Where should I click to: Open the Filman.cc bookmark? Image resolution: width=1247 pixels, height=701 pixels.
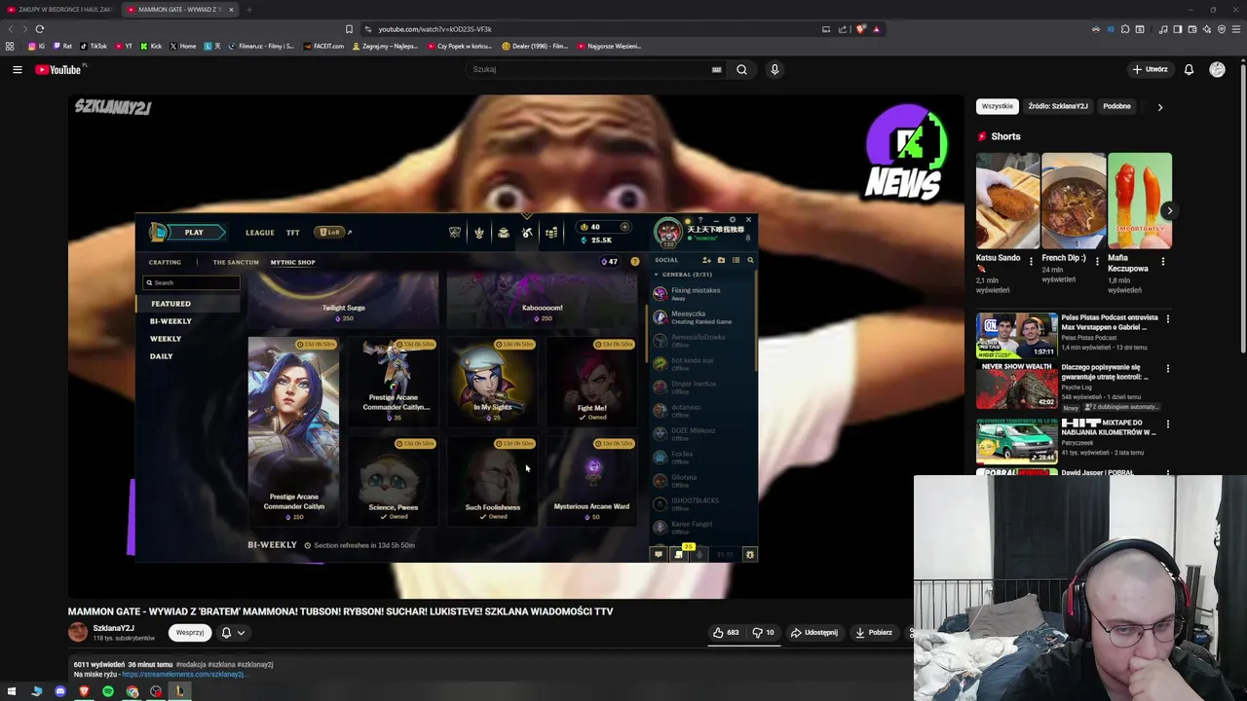pyautogui.click(x=261, y=46)
